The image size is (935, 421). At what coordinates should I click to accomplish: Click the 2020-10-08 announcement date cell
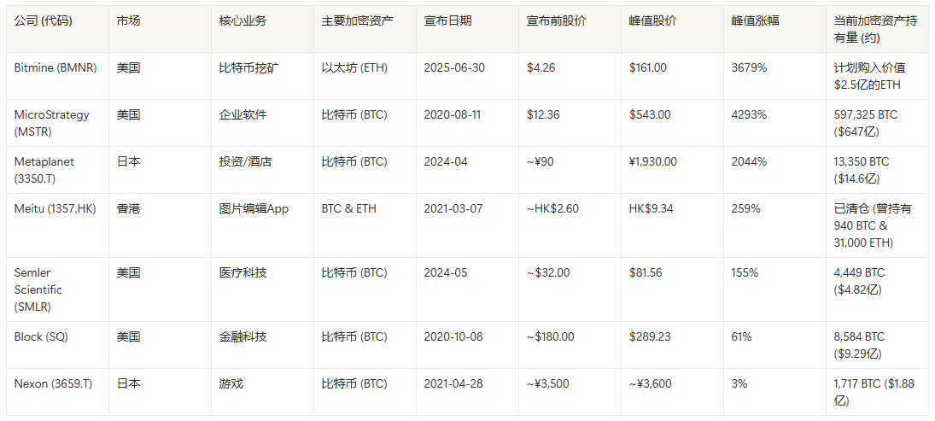pos(453,336)
